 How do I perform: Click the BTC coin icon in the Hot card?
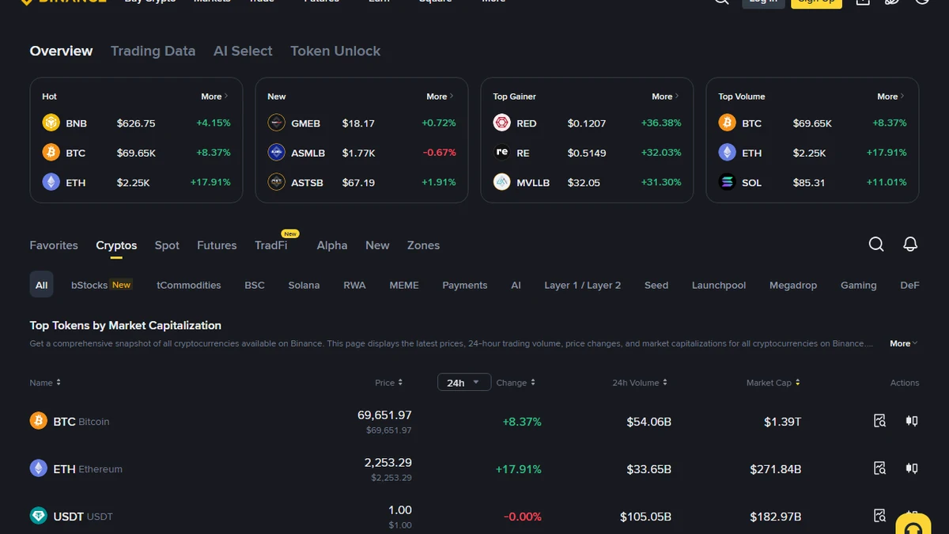tap(51, 152)
